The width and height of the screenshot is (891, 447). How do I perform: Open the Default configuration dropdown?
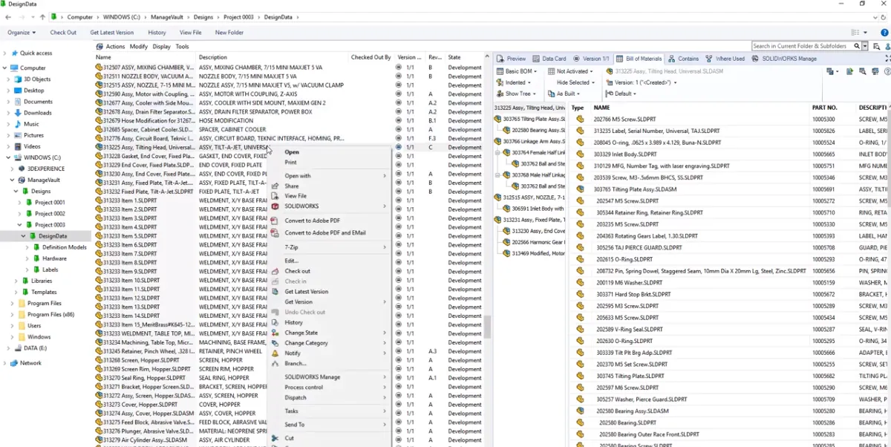621,94
